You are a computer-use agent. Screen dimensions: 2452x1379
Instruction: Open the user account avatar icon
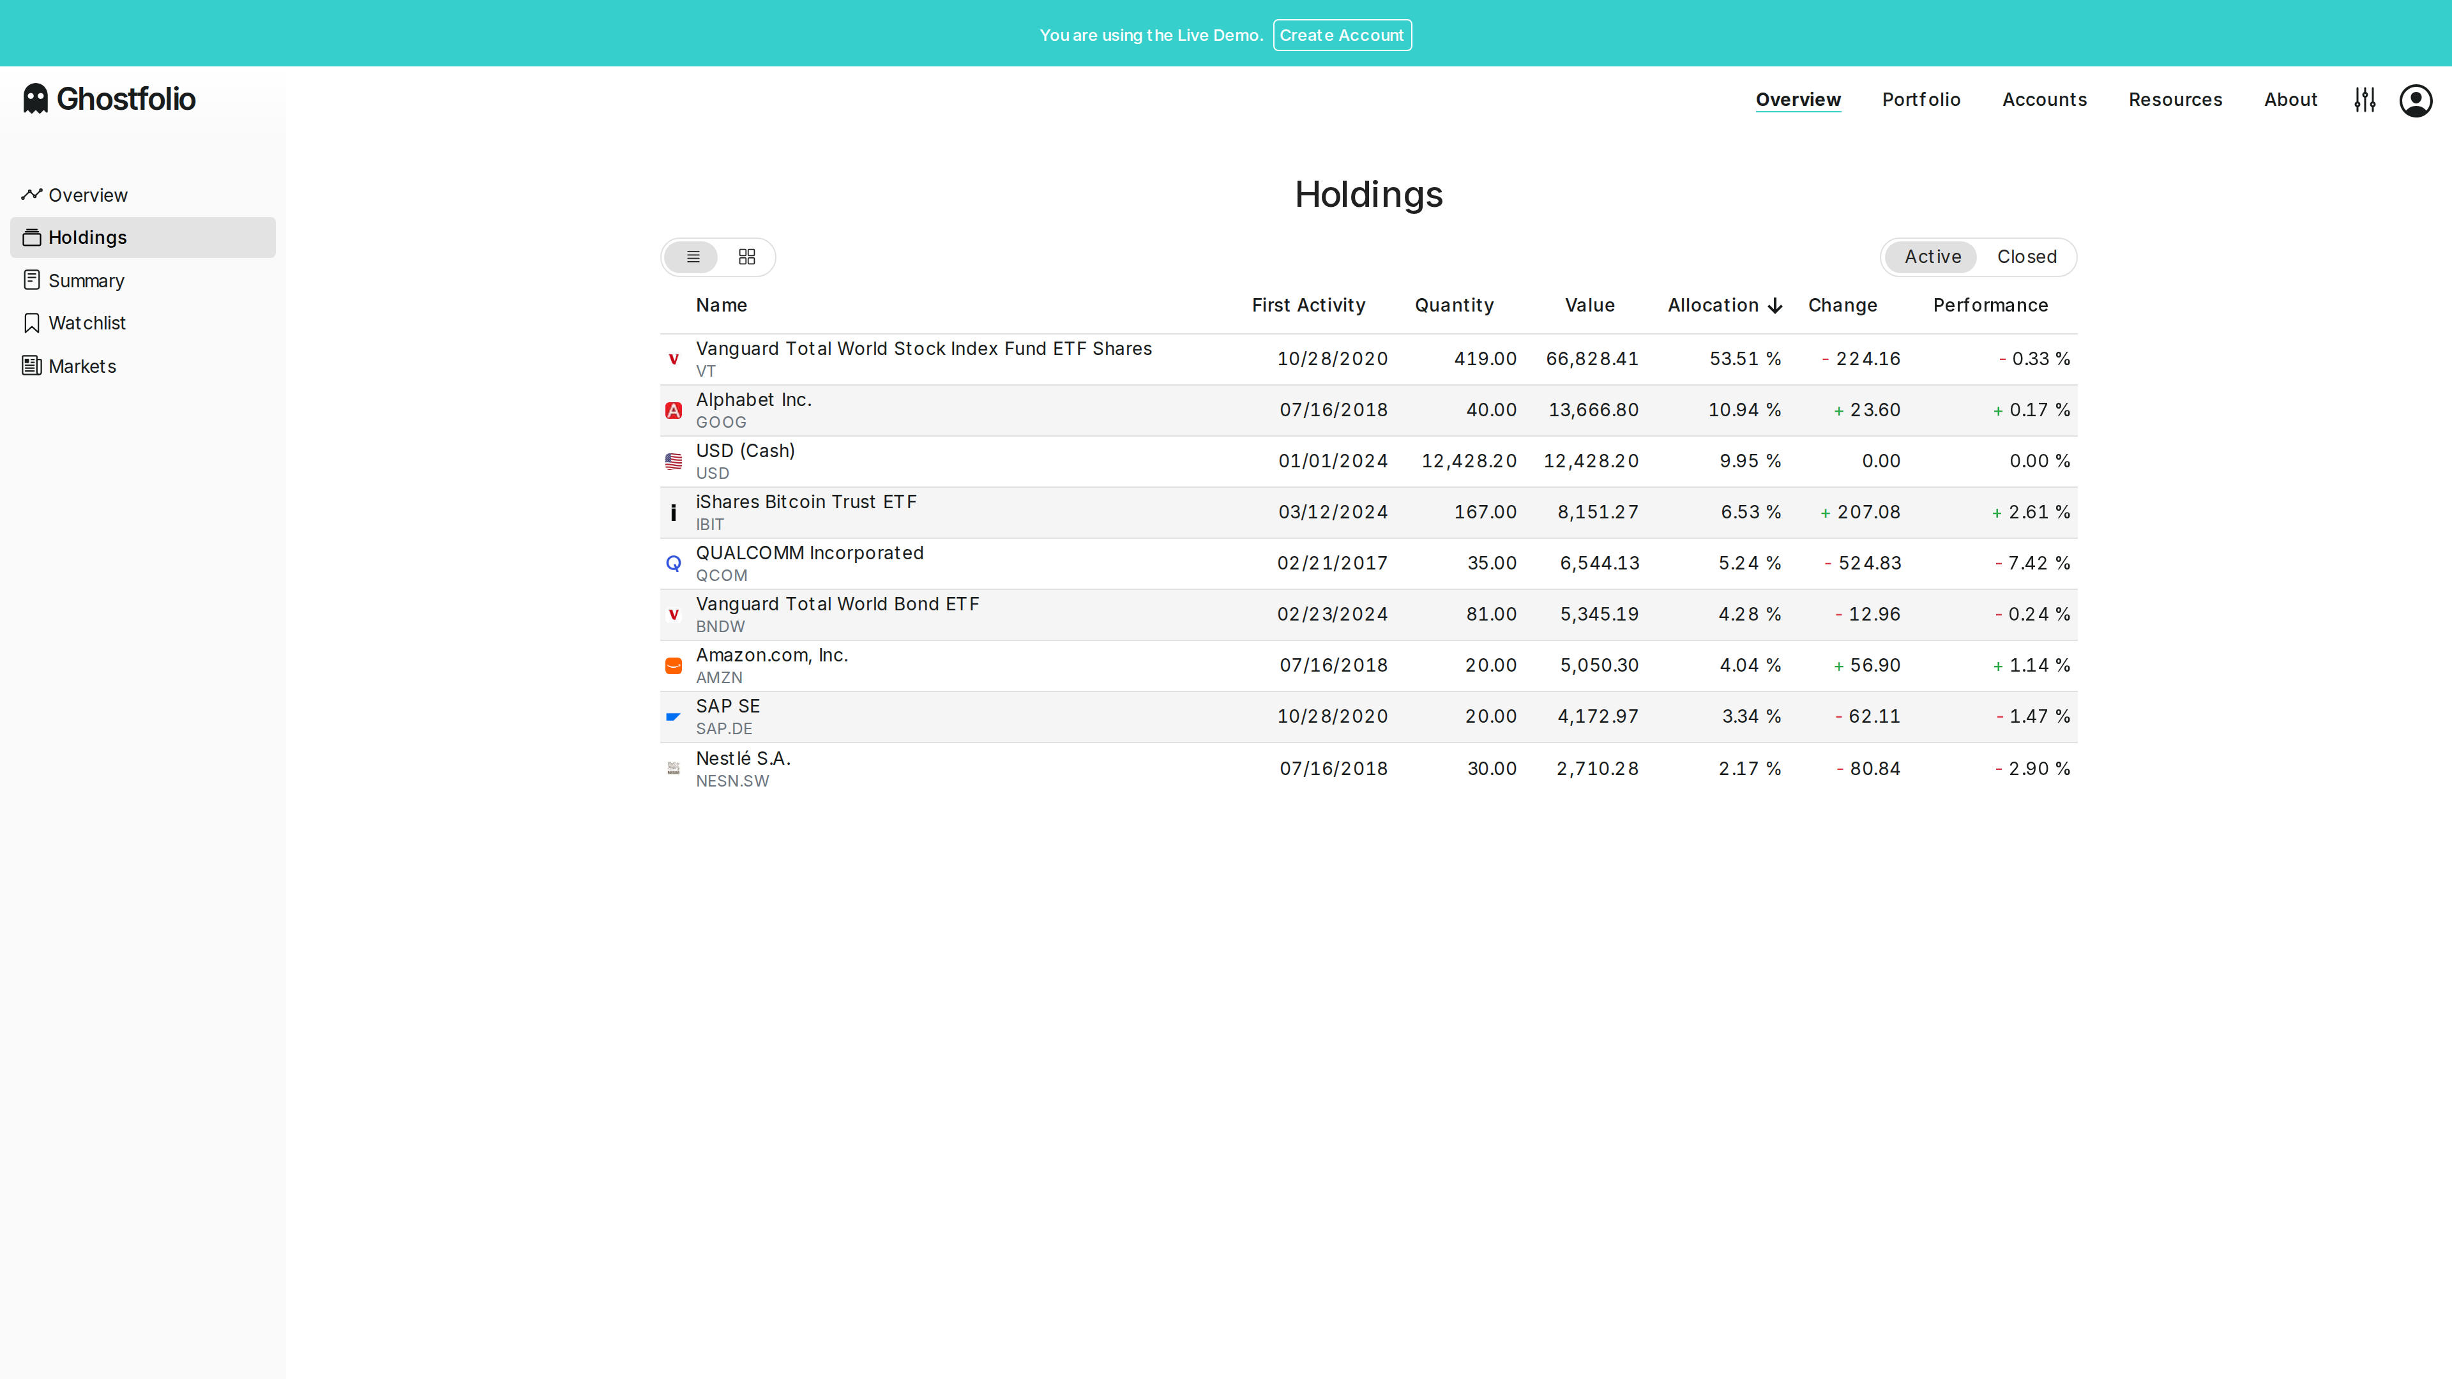tap(2416, 100)
